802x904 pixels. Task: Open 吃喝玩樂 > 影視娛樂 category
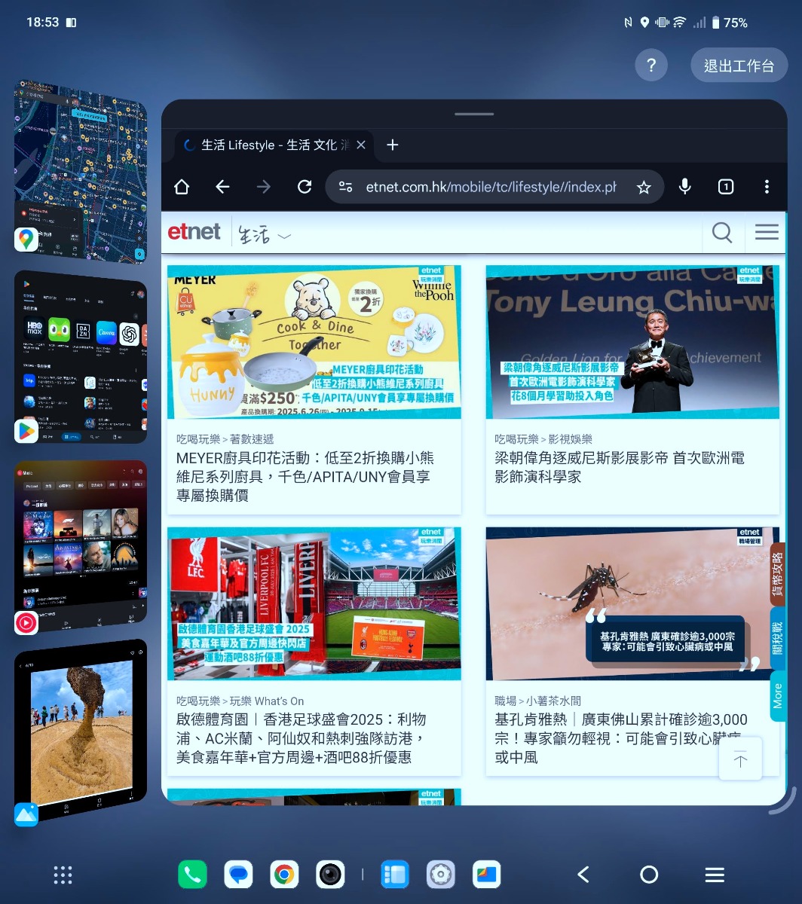click(x=543, y=439)
